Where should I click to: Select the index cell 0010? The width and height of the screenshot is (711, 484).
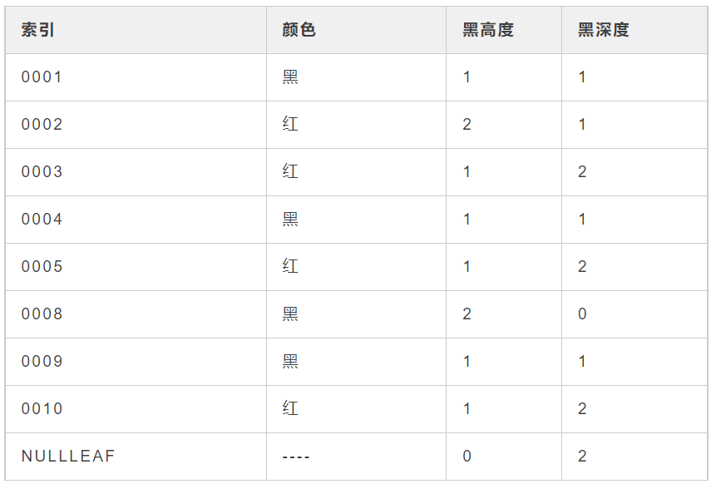pos(42,409)
